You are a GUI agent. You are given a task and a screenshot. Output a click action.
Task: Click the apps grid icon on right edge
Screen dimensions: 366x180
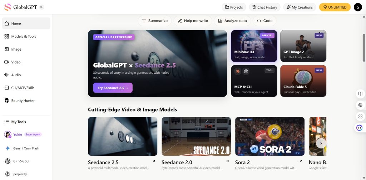360,117
